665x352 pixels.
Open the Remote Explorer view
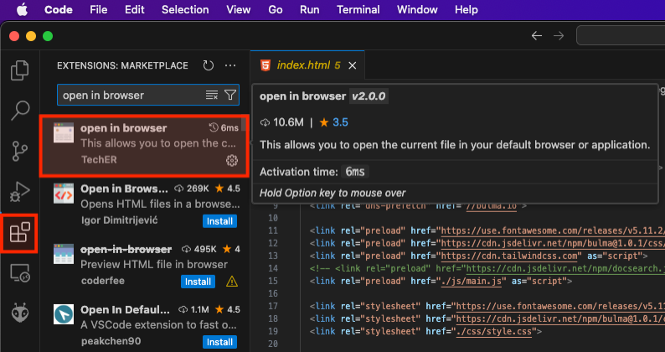point(19,272)
